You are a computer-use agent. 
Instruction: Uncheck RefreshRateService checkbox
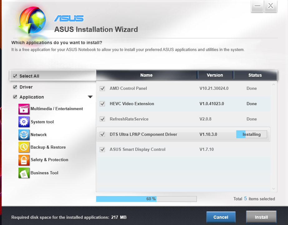102,119
